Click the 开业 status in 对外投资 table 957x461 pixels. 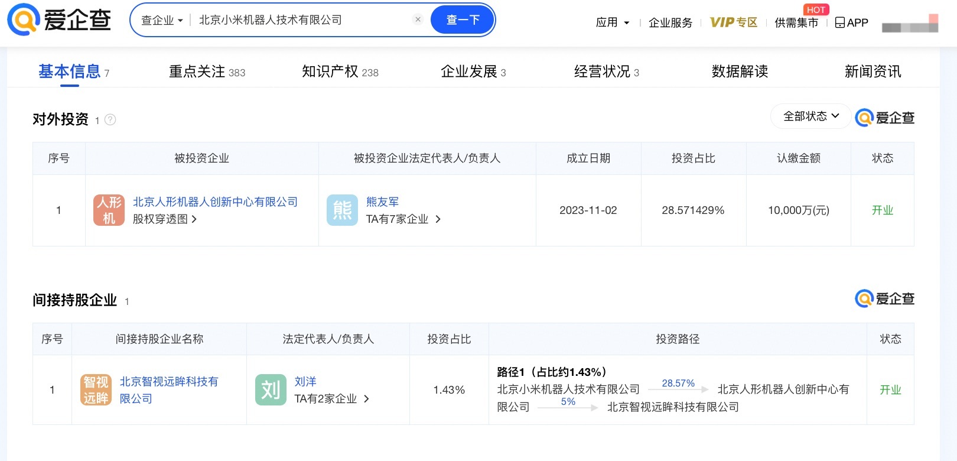pyautogui.click(x=883, y=210)
